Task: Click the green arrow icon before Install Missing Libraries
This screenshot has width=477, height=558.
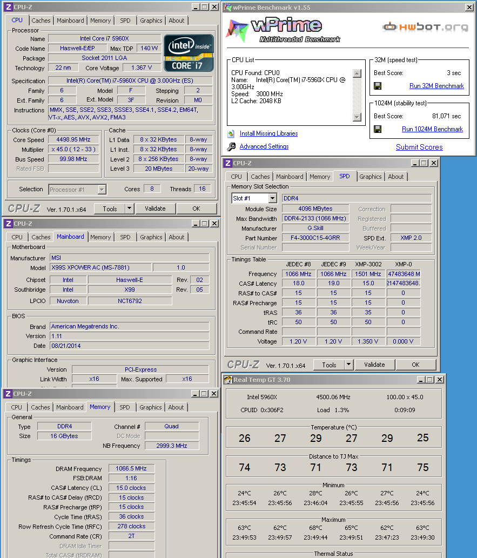Action: pos(231,133)
